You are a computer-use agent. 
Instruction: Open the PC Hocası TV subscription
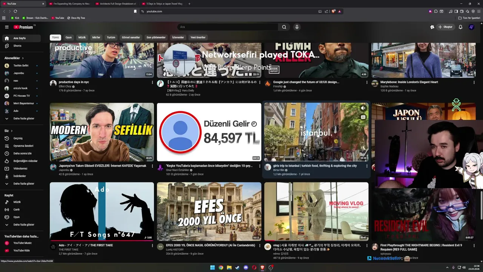[22, 96]
